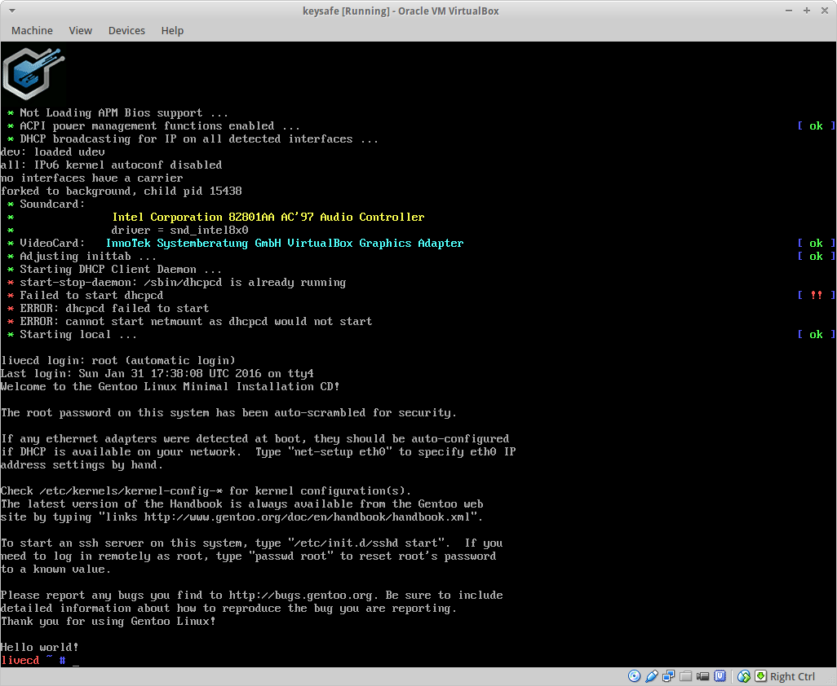Open the View menu
The height and width of the screenshot is (686, 837).
click(81, 30)
